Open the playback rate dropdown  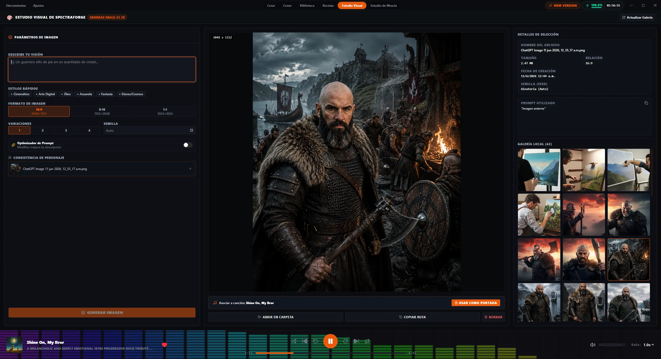click(649, 345)
